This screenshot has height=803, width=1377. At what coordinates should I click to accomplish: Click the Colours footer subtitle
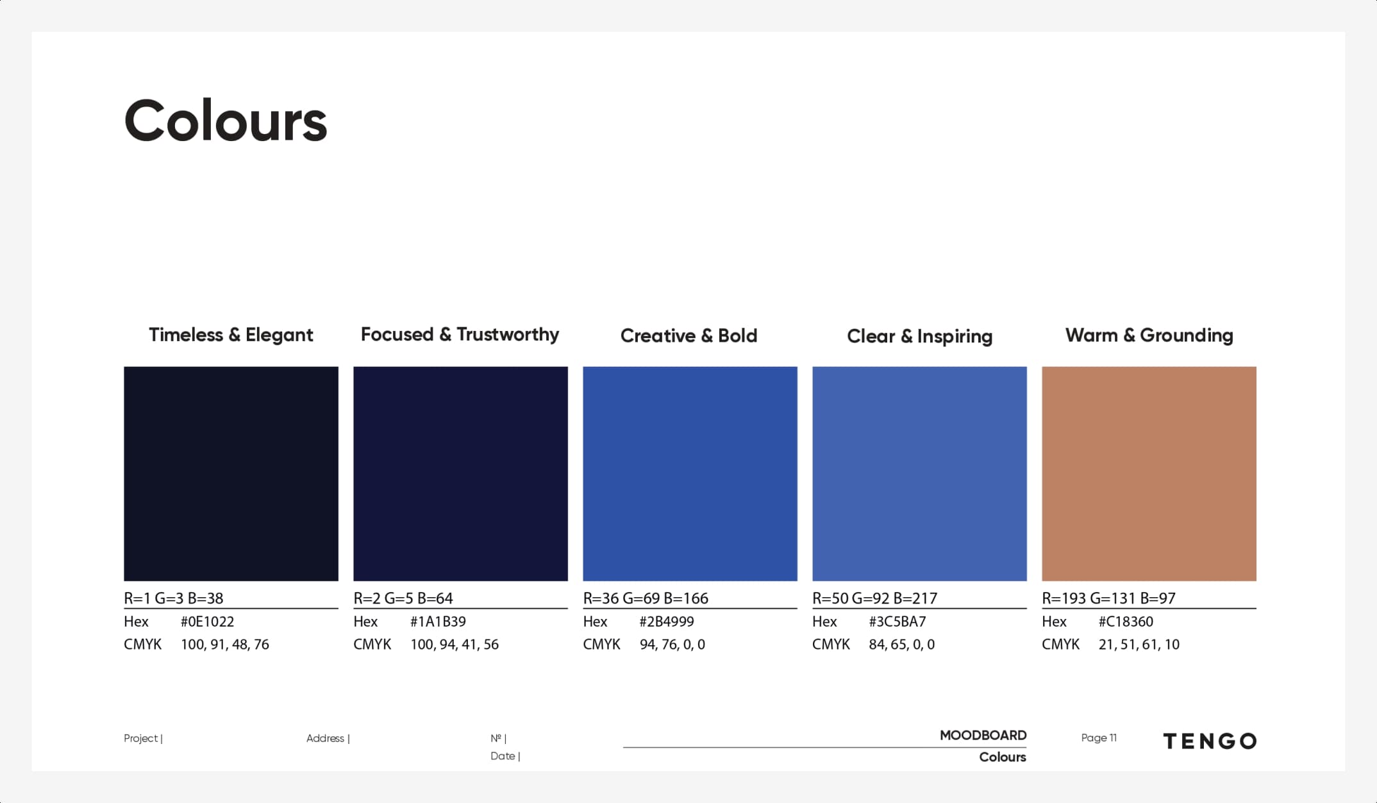[x=1002, y=757]
